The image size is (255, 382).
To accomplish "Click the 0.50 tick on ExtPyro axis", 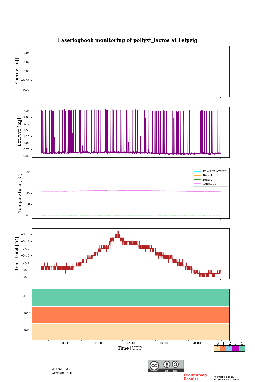I will point(27,156).
